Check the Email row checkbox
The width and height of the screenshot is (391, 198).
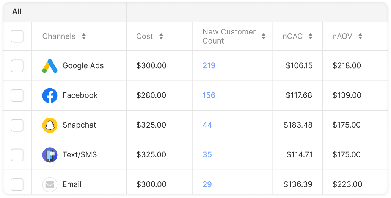(x=17, y=184)
